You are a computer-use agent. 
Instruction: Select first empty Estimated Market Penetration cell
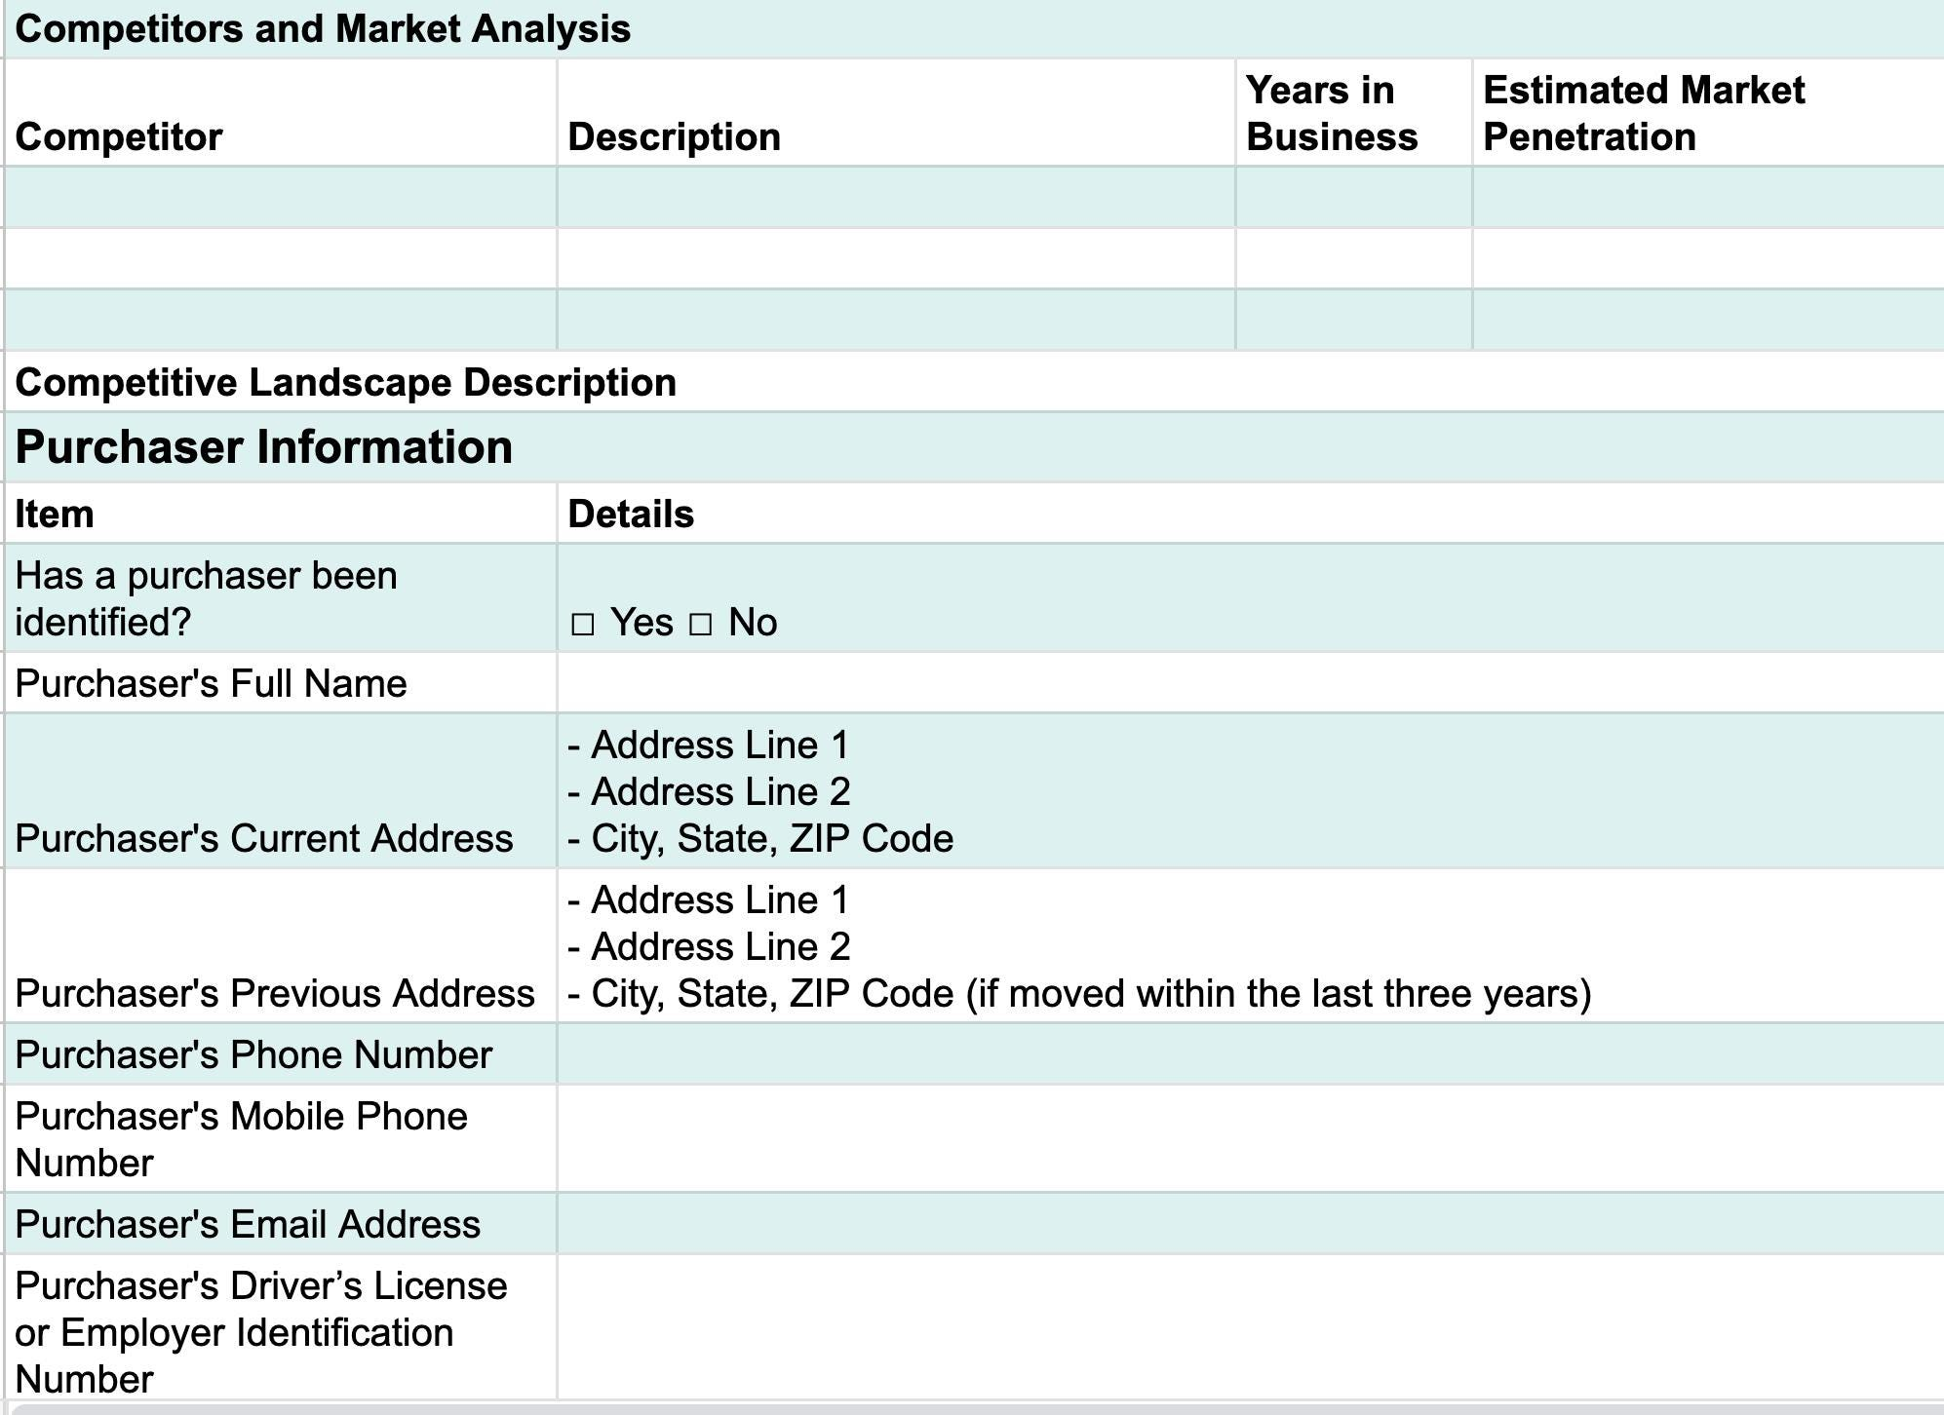tap(1706, 198)
